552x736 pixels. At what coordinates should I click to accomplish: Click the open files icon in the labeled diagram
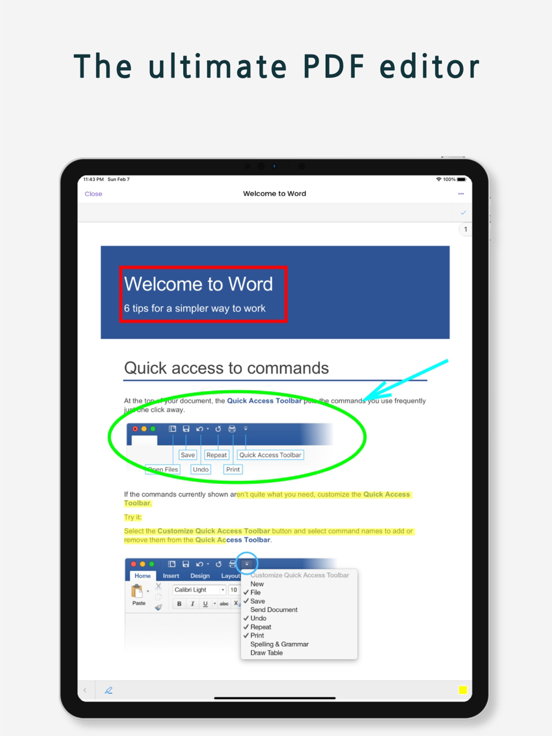(172, 429)
